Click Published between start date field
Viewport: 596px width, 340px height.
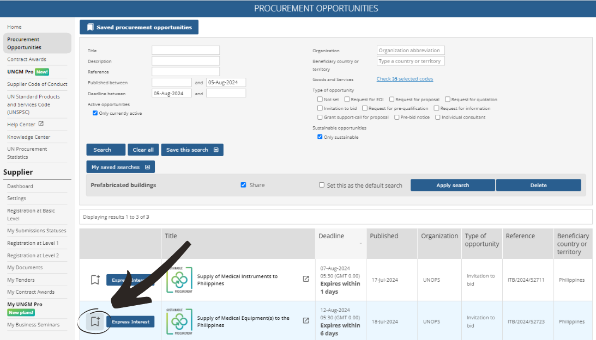tap(171, 82)
